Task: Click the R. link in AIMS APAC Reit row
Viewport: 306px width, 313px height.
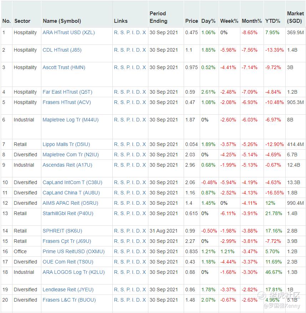Action: click(x=116, y=203)
